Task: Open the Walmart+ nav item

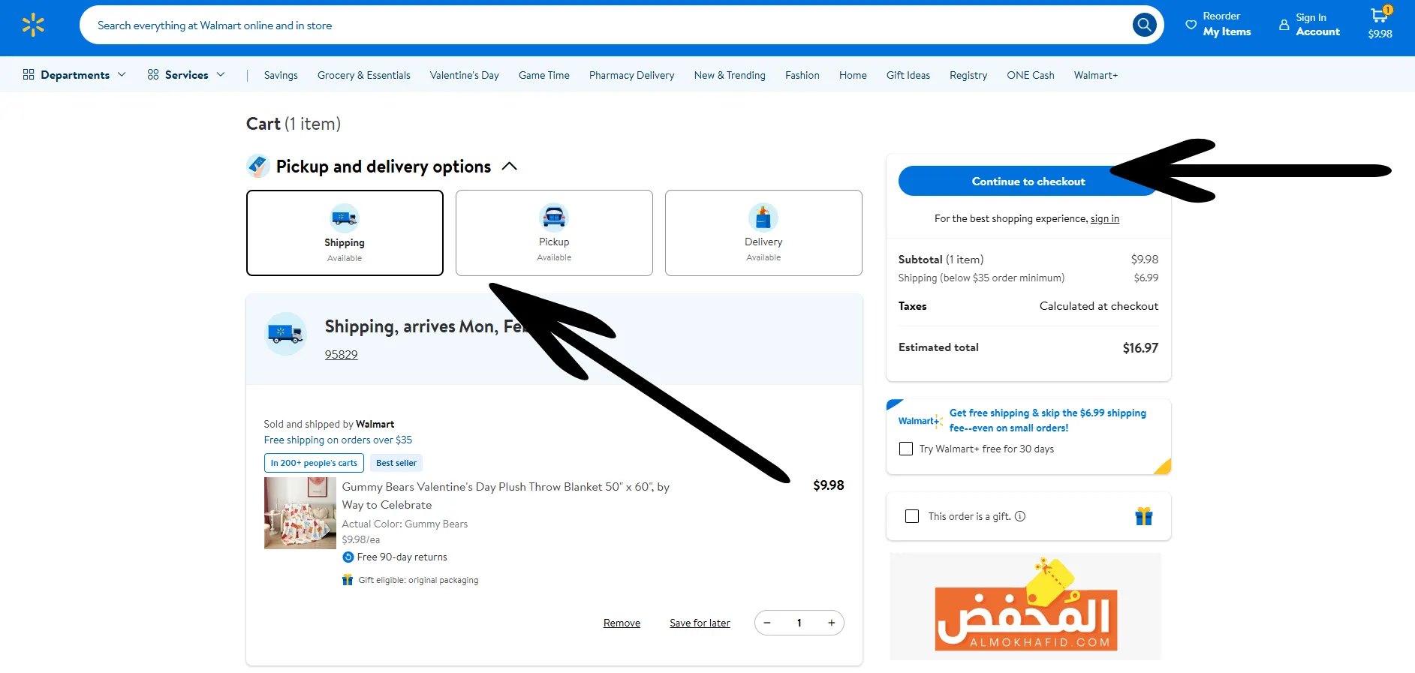Action: tap(1096, 75)
